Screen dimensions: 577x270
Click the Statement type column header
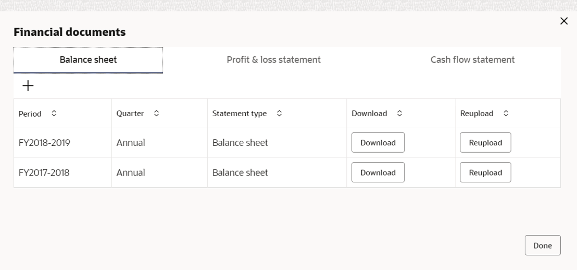coord(240,114)
